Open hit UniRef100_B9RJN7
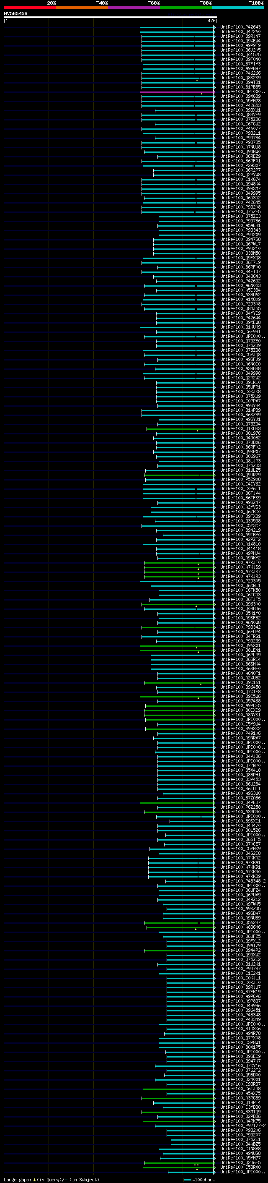The width and height of the screenshot is (268, 1183). [240, 36]
